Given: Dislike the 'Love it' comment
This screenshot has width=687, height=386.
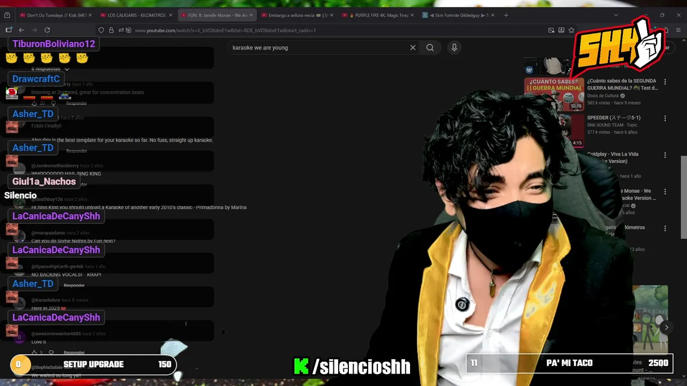Looking at the screenshot, I should coord(52,353).
